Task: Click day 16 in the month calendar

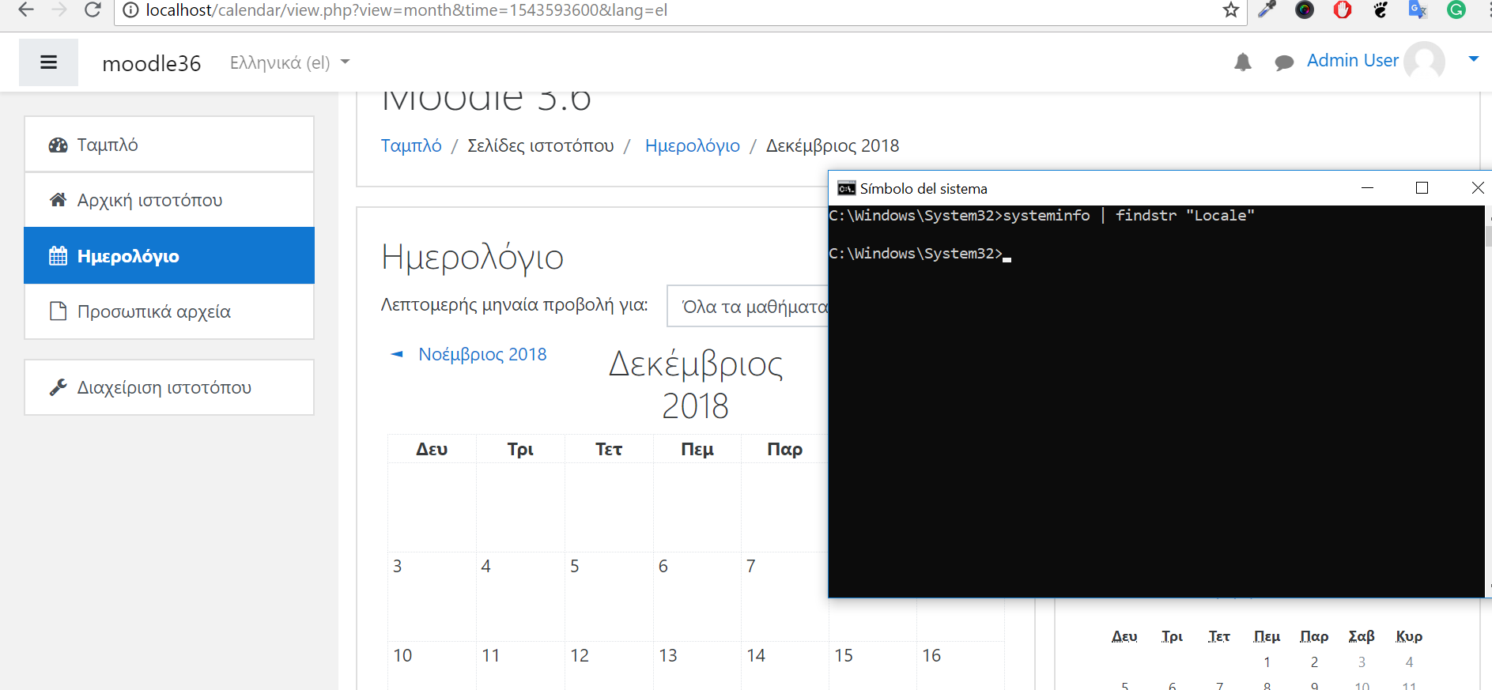Action: point(931,655)
